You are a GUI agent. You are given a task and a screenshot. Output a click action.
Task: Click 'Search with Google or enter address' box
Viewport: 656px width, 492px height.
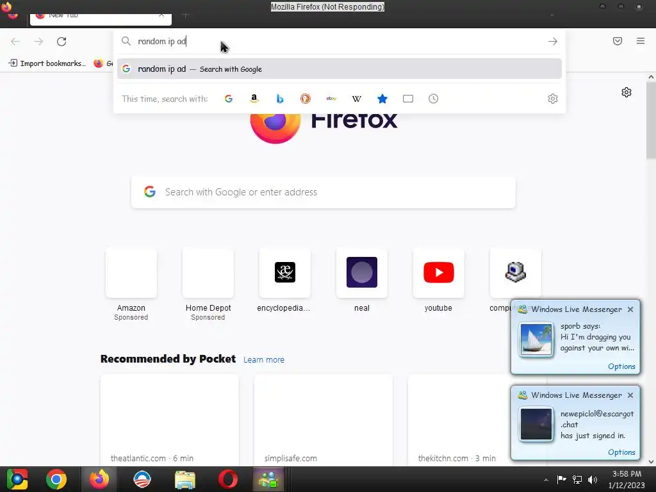(324, 192)
